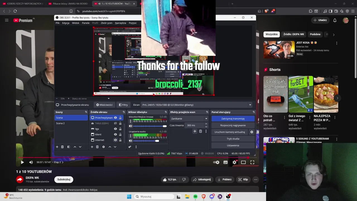357x201 pixels.
Task: Show more filter chips with right arrow
Action: (334, 35)
